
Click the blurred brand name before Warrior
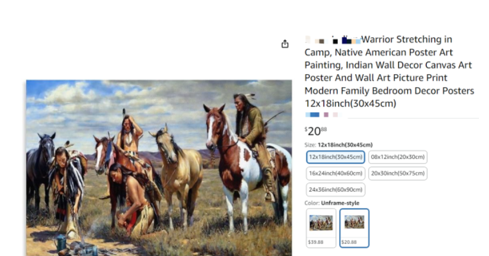point(333,40)
